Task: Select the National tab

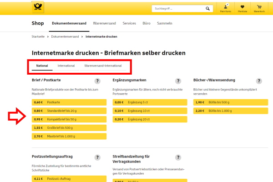Action: click(x=42, y=66)
